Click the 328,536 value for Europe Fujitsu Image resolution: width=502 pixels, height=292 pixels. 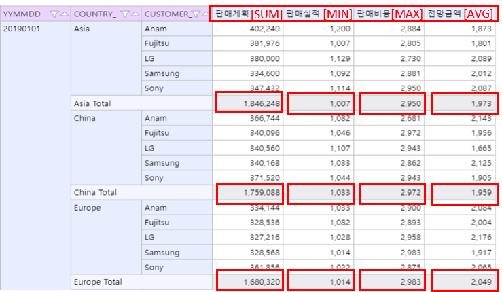coord(247,223)
